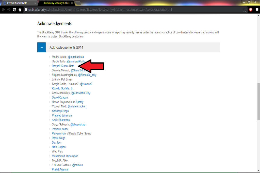Image resolution: width=260 pixels, height=173 pixels.
Task: Open the Deepak Kumar Nath link
Action: [x=63, y=66]
